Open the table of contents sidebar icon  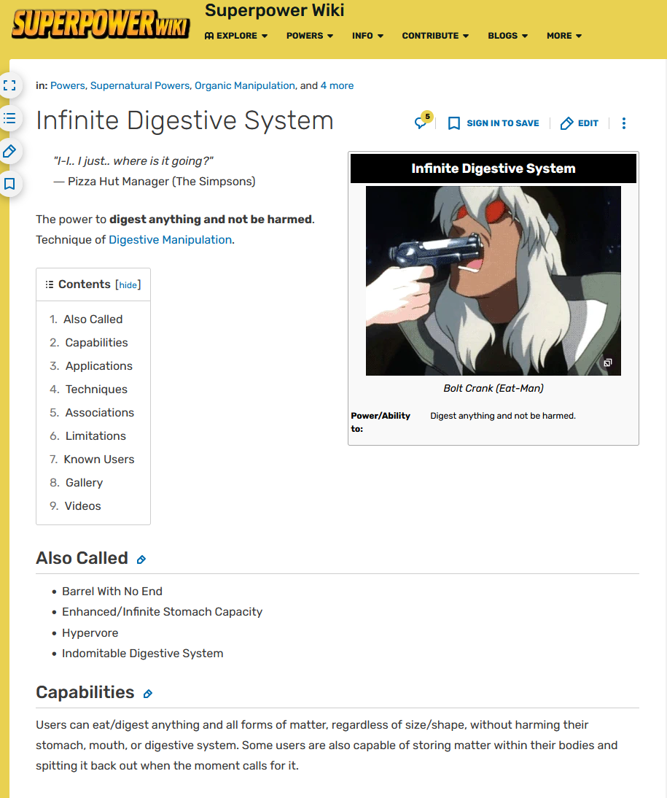[x=9, y=119]
